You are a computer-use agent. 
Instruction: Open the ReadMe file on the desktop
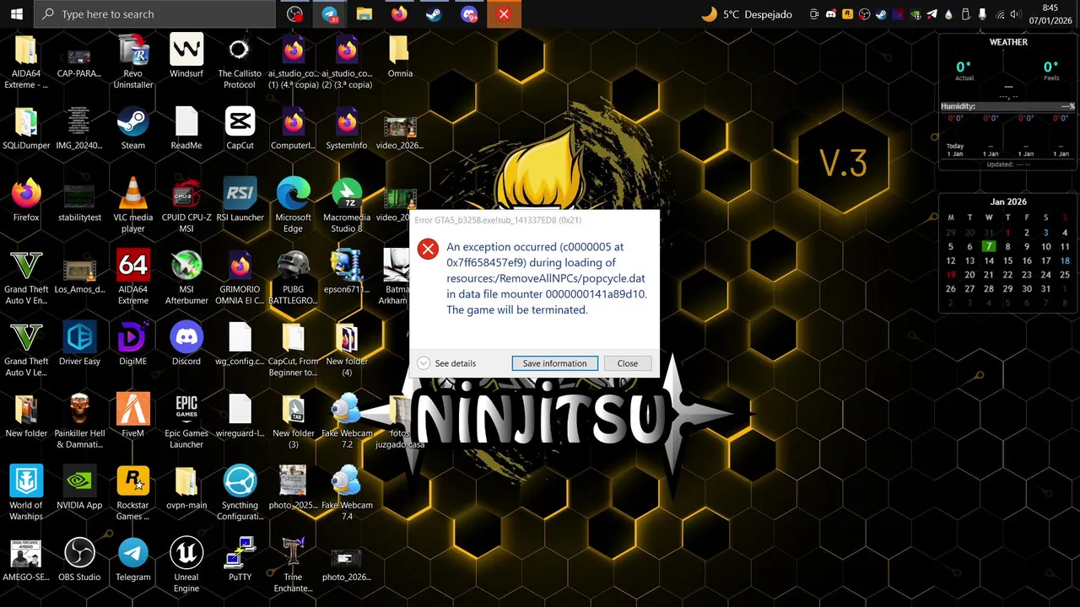[186, 128]
